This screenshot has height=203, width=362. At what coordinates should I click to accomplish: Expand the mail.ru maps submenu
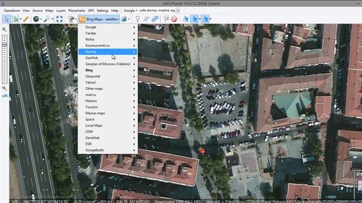(x=108, y=95)
